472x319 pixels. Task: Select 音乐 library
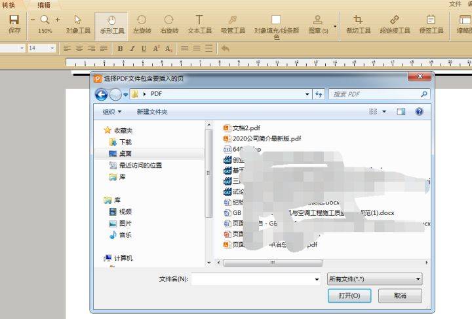pyautogui.click(x=121, y=235)
